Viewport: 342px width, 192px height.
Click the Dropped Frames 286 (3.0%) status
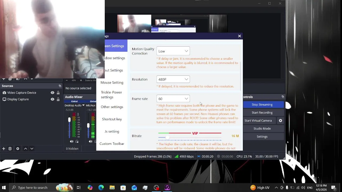pos(153,157)
